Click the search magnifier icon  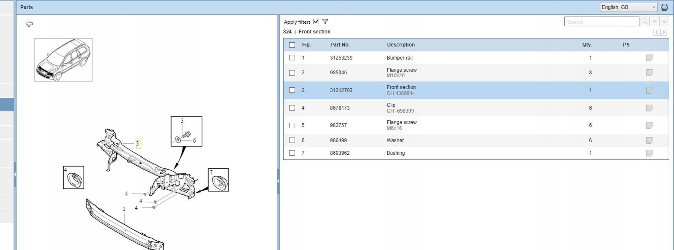[x=644, y=22]
